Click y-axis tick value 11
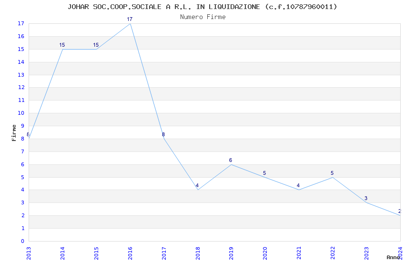405x262 pixels. point(21,100)
